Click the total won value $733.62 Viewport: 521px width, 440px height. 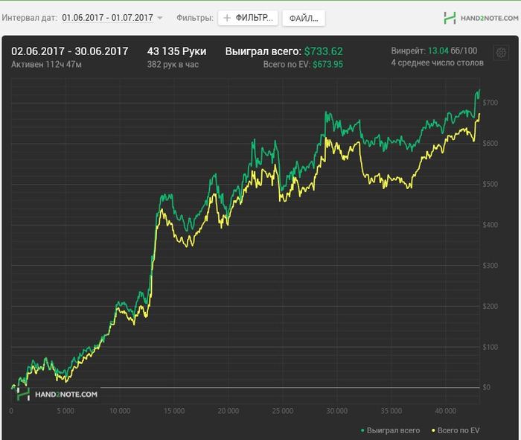[323, 51]
